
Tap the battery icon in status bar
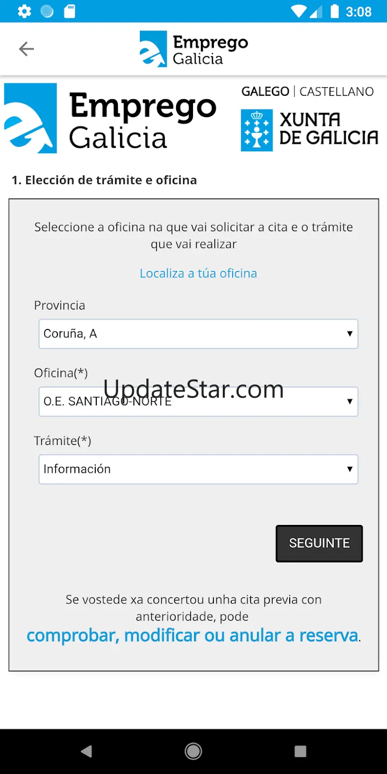click(x=335, y=11)
